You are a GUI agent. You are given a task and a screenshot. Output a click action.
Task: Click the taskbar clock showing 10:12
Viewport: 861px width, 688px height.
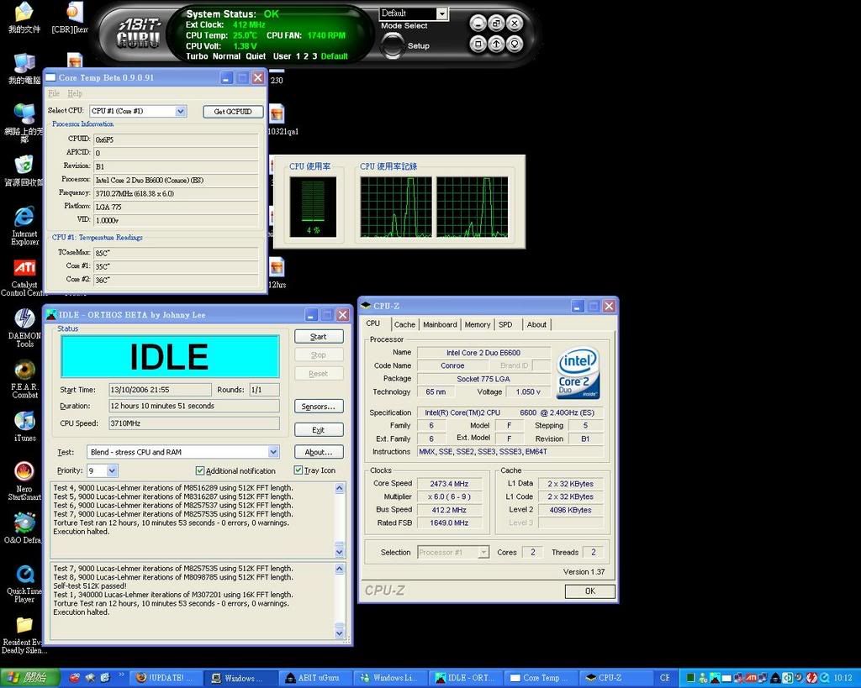point(843,678)
